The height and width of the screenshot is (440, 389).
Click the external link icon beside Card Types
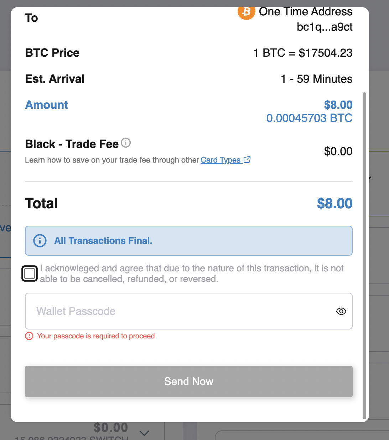coord(247,160)
